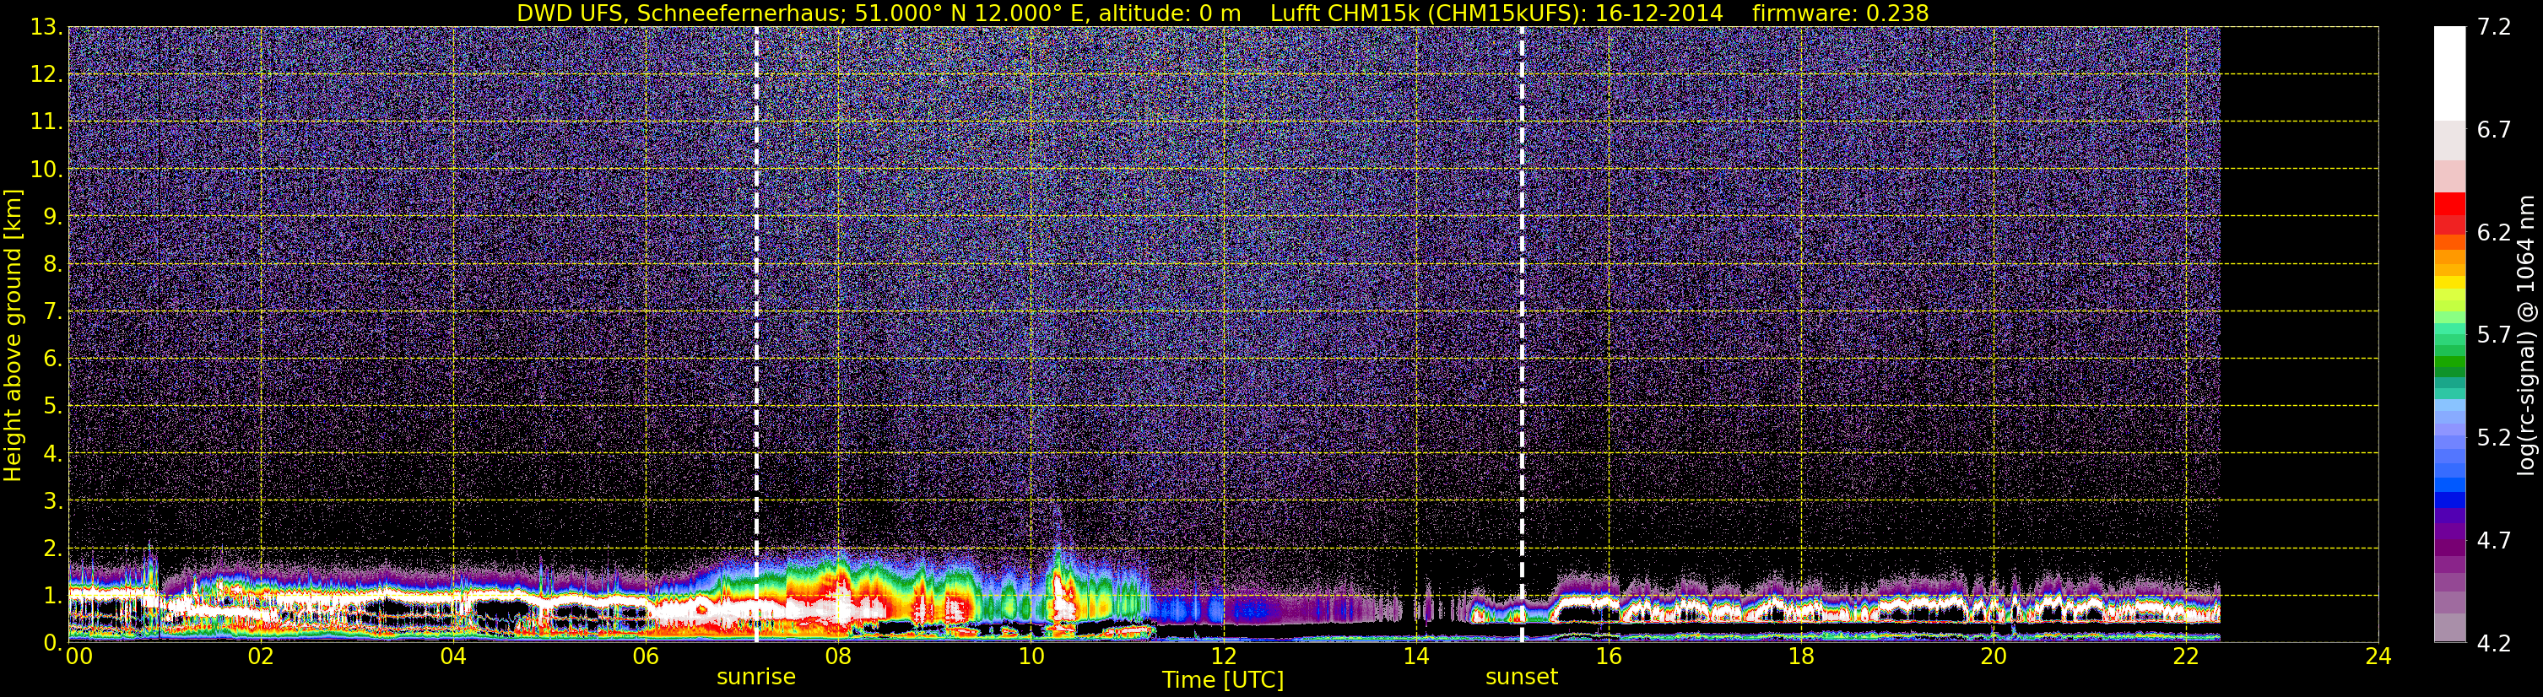
Task: Click the colorbar tick label 7.2
Action: (x=2494, y=28)
